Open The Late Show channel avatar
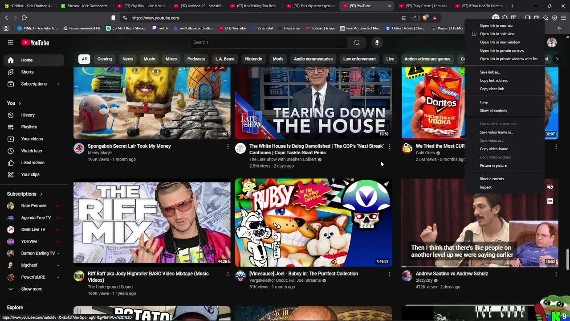The width and height of the screenshot is (570, 321). click(x=240, y=148)
